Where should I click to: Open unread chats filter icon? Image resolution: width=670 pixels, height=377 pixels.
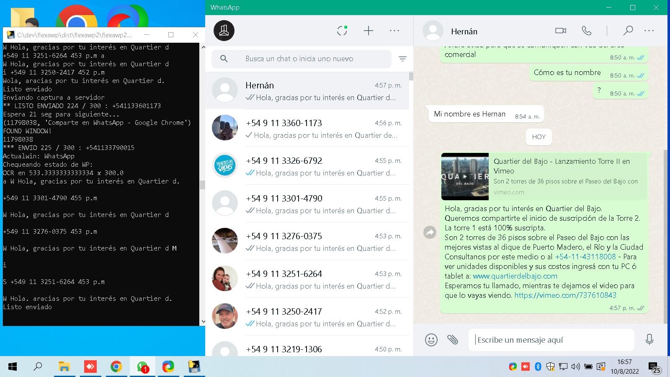[x=402, y=59]
